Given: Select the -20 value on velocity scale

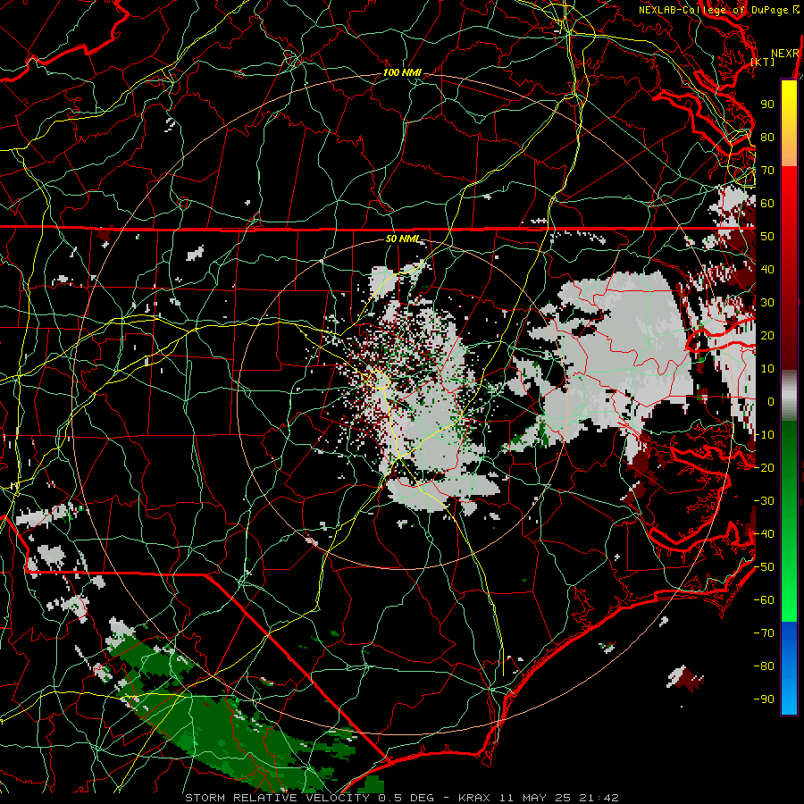Looking at the screenshot, I should (764, 468).
